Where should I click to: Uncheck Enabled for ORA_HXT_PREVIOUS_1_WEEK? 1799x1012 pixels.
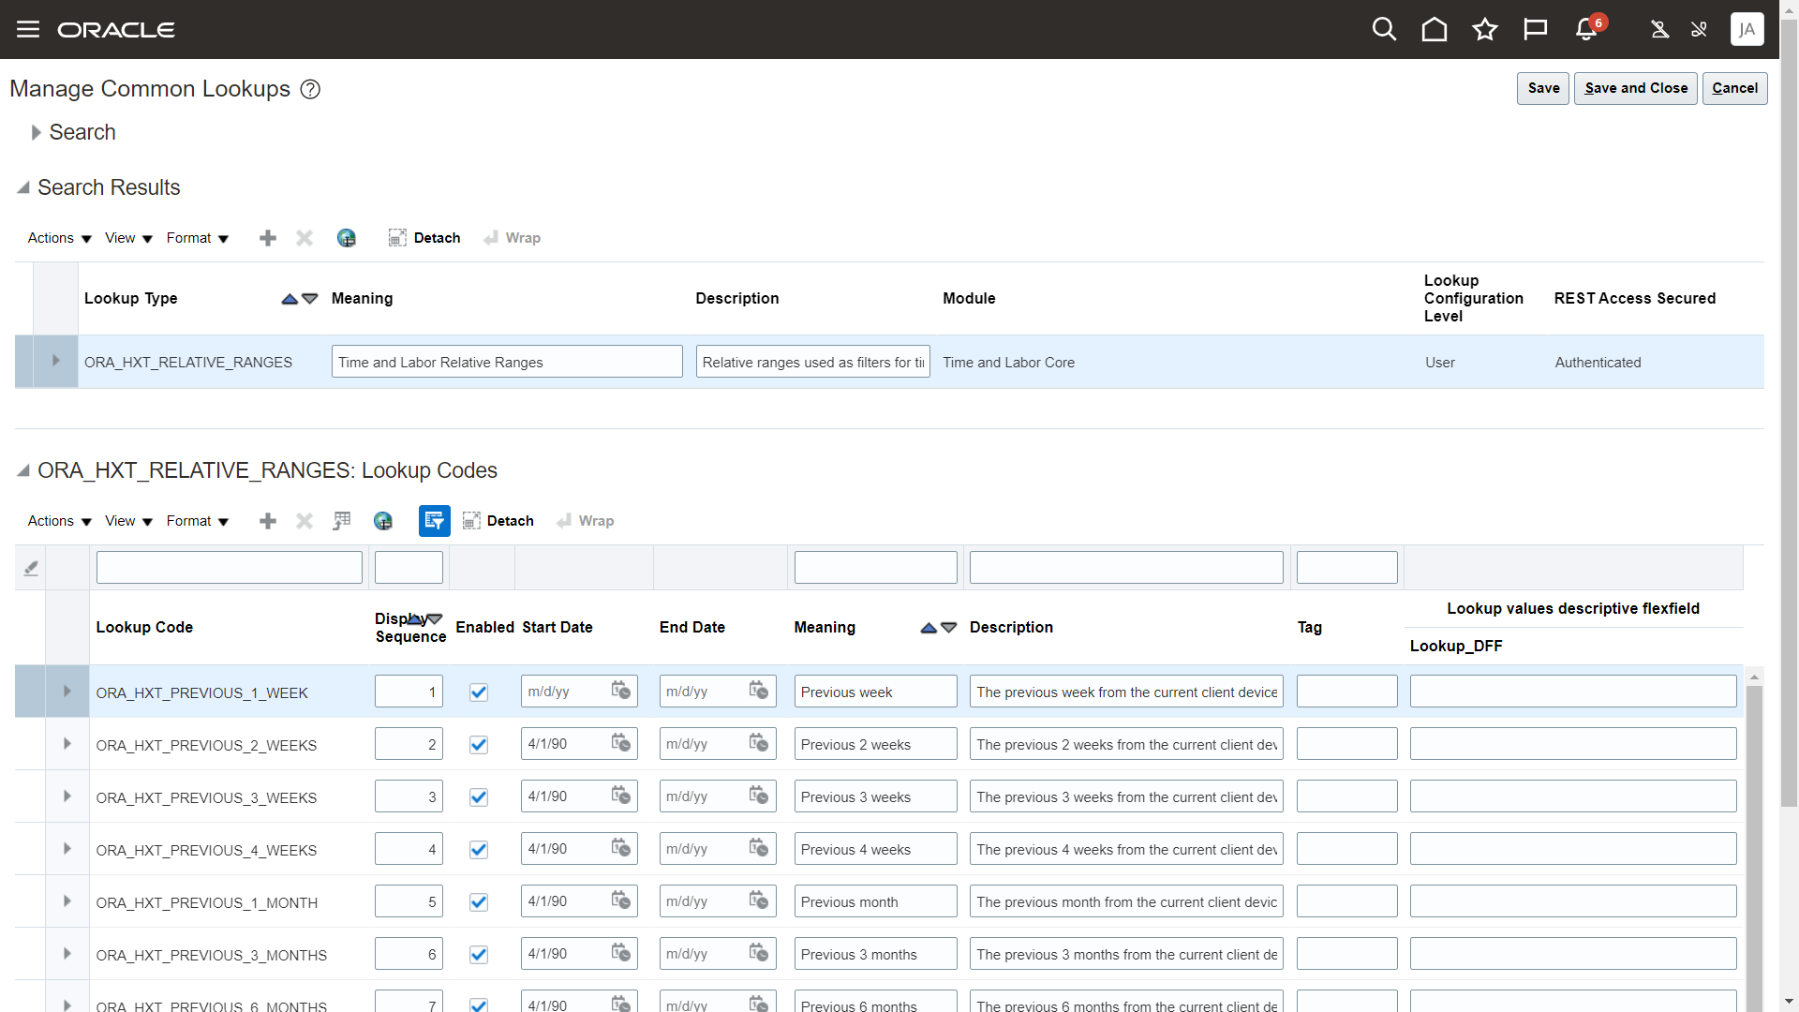pyautogui.click(x=479, y=692)
